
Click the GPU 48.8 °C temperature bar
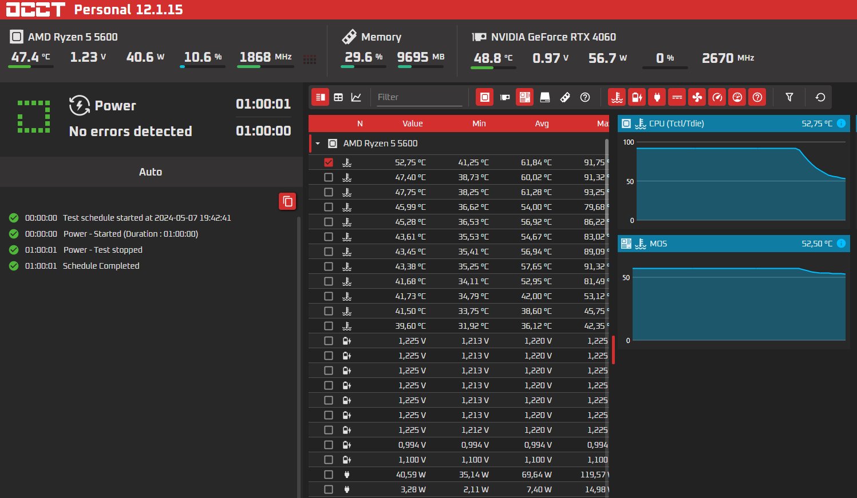tap(493, 67)
